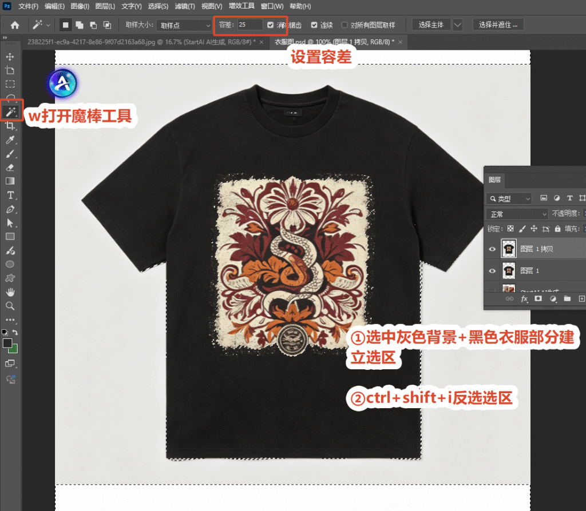Open the 图层(L) menu
The image size is (586, 511).
tap(105, 6)
